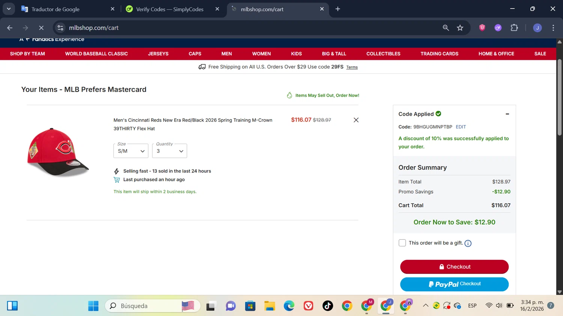Image resolution: width=563 pixels, height=316 pixels.
Task: Switch the ESP input language indicator
Action: coord(472,306)
